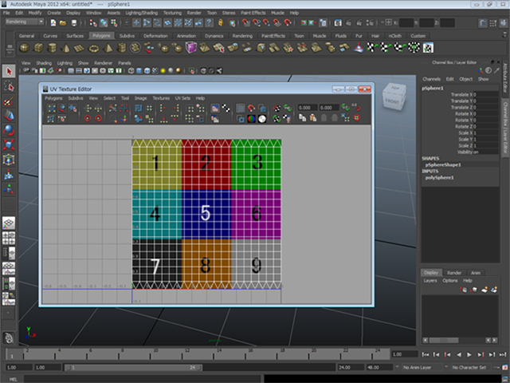This screenshot has height=383, width=510.
Task: Open the No Character Set dropdown
Action: [x=469, y=367]
